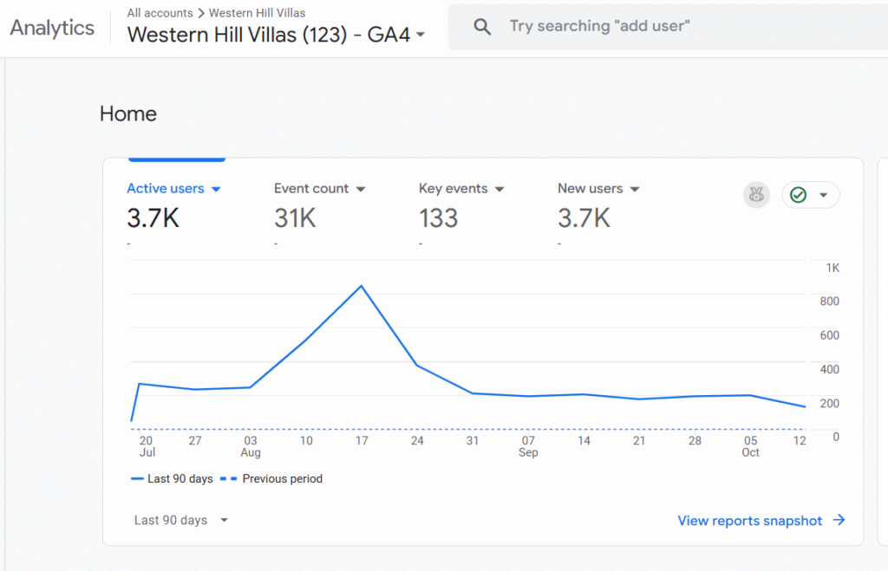Open the Western Hill Villas property selector

pyautogui.click(x=276, y=36)
